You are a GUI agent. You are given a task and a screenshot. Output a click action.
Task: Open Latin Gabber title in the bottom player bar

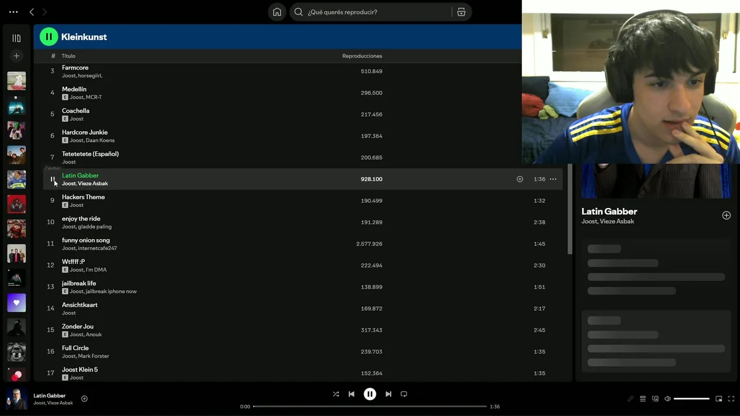(x=50, y=396)
